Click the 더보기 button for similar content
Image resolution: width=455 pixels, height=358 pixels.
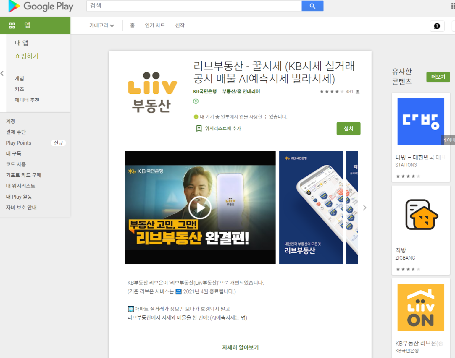tap(438, 77)
